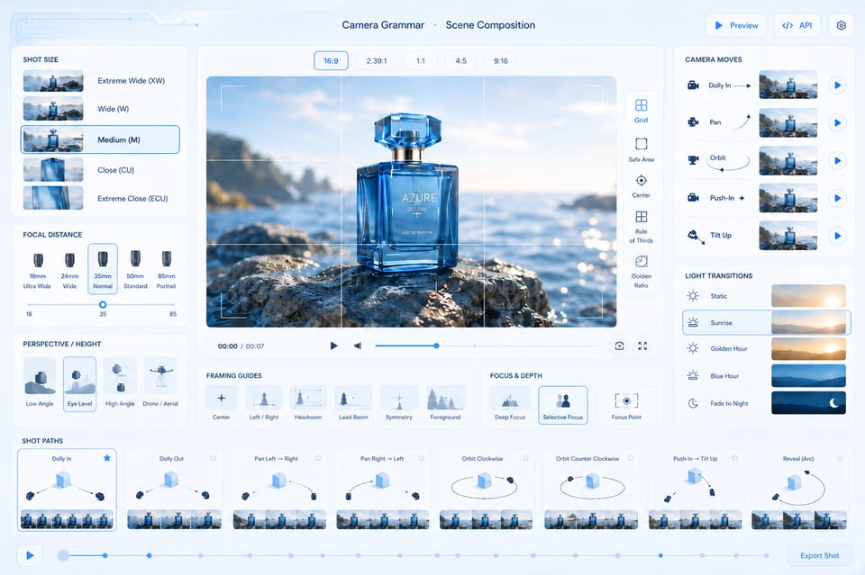Play the Push-In camera move preview
Image resolution: width=865 pixels, height=575 pixels.
837,198
